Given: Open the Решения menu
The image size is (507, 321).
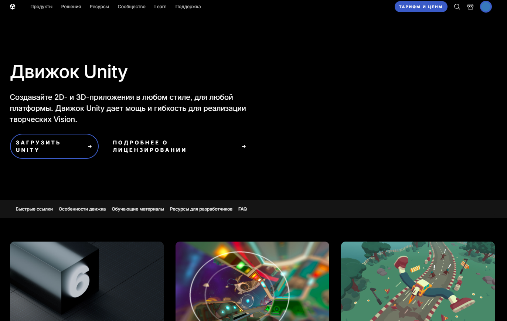Looking at the screenshot, I should (71, 7).
